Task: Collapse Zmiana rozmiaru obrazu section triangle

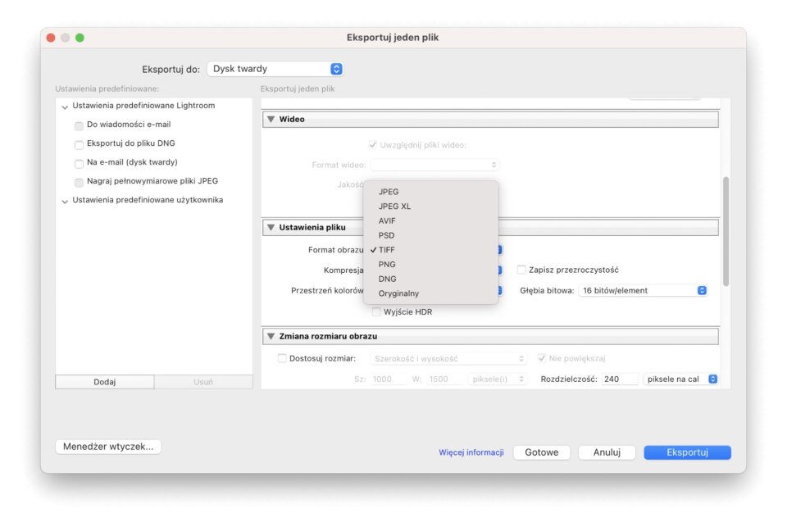Action: [271, 337]
